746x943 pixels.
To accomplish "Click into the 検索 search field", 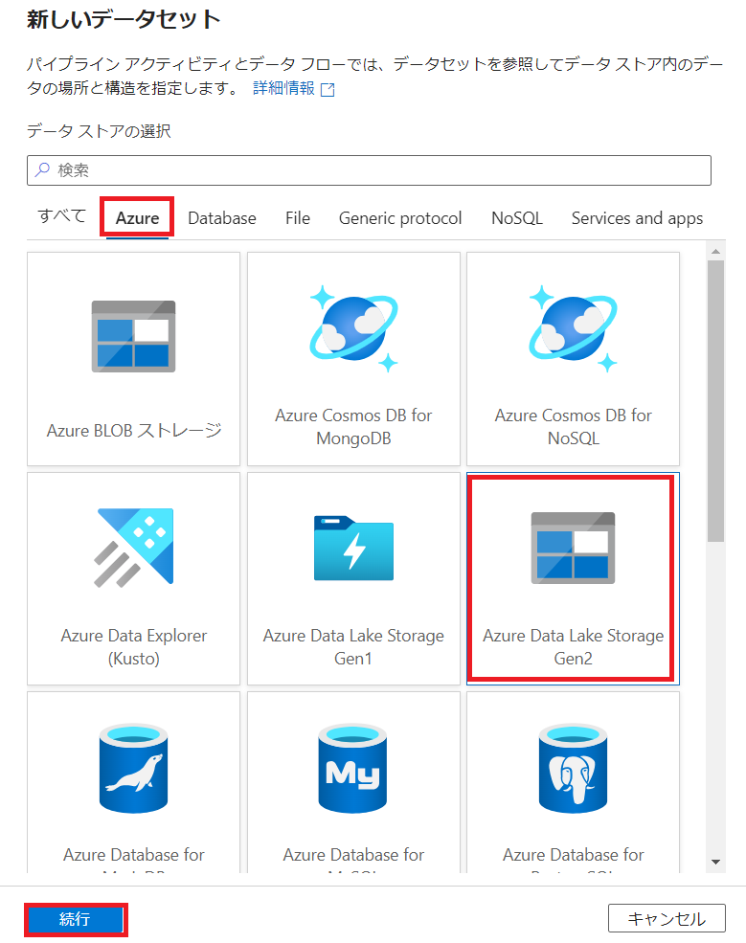I will pos(369,170).
